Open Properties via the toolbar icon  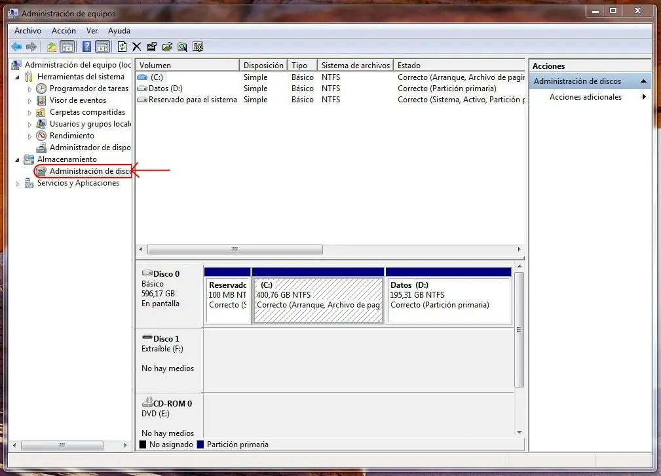[152, 47]
